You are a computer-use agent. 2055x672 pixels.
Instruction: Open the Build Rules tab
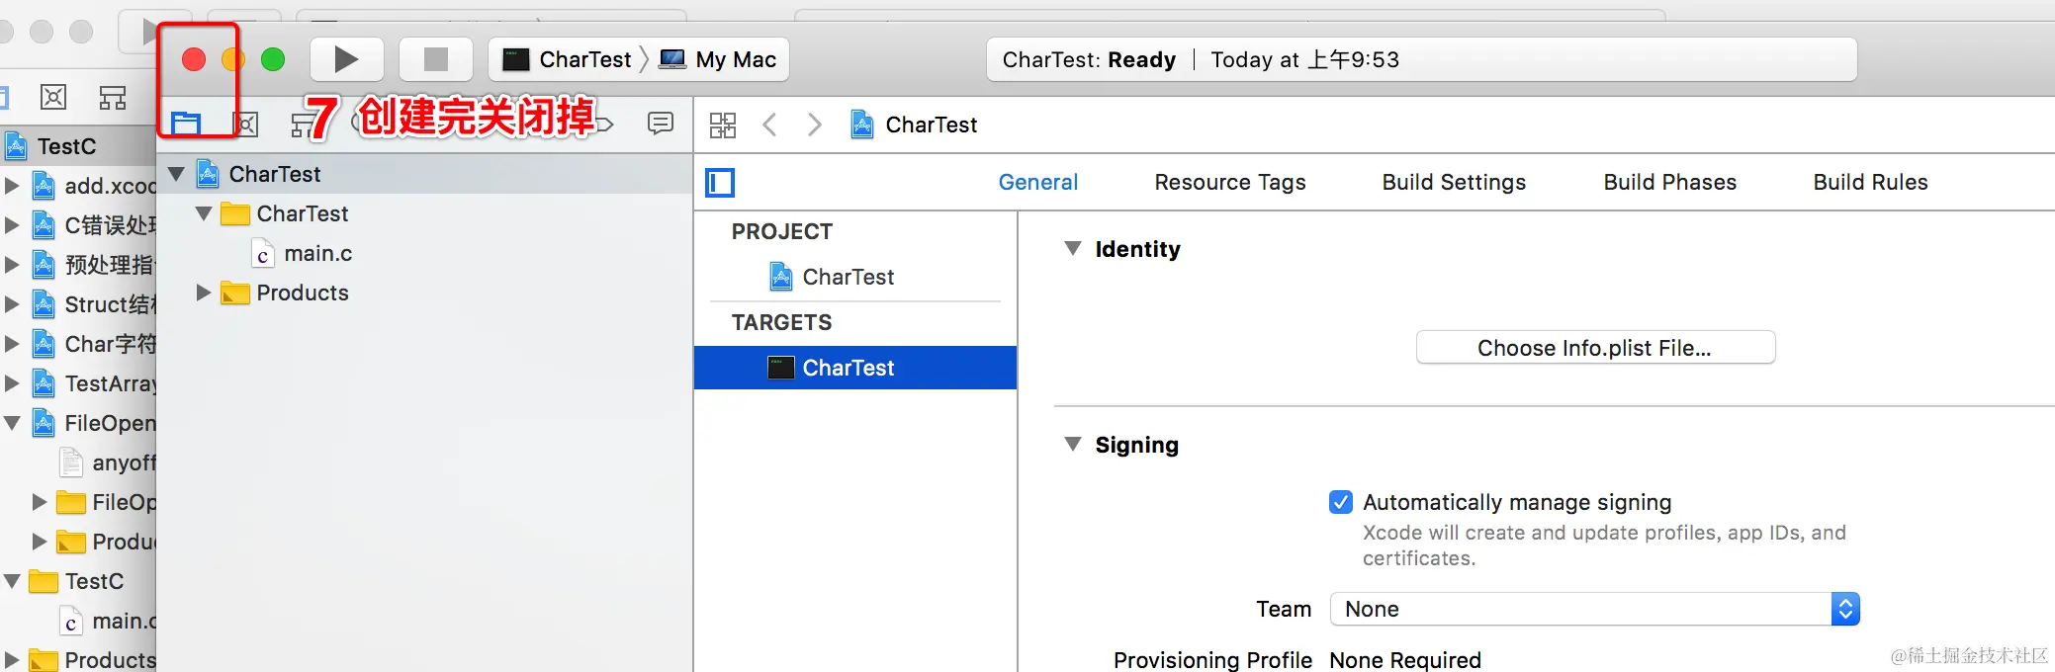[1871, 182]
